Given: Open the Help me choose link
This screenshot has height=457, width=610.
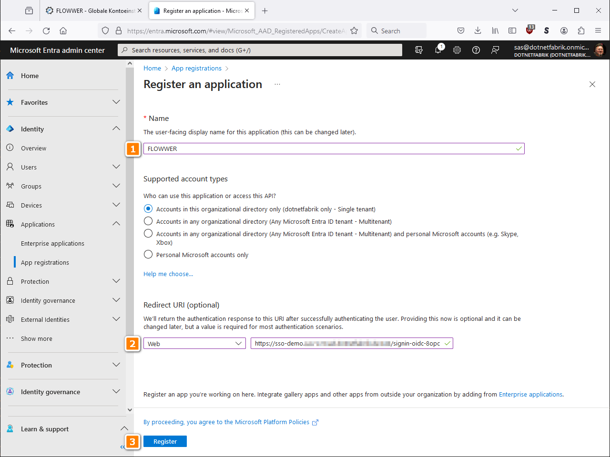Looking at the screenshot, I should [x=168, y=274].
